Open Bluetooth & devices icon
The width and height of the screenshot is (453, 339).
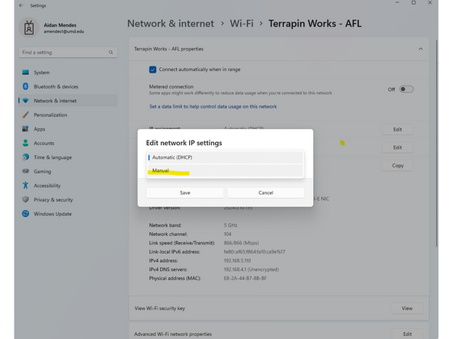pyautogui.click(x=25, y=86)
